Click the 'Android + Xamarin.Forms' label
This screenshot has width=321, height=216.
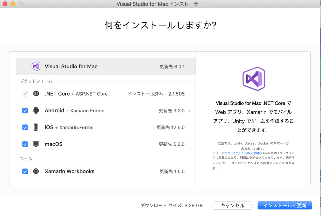75,111
